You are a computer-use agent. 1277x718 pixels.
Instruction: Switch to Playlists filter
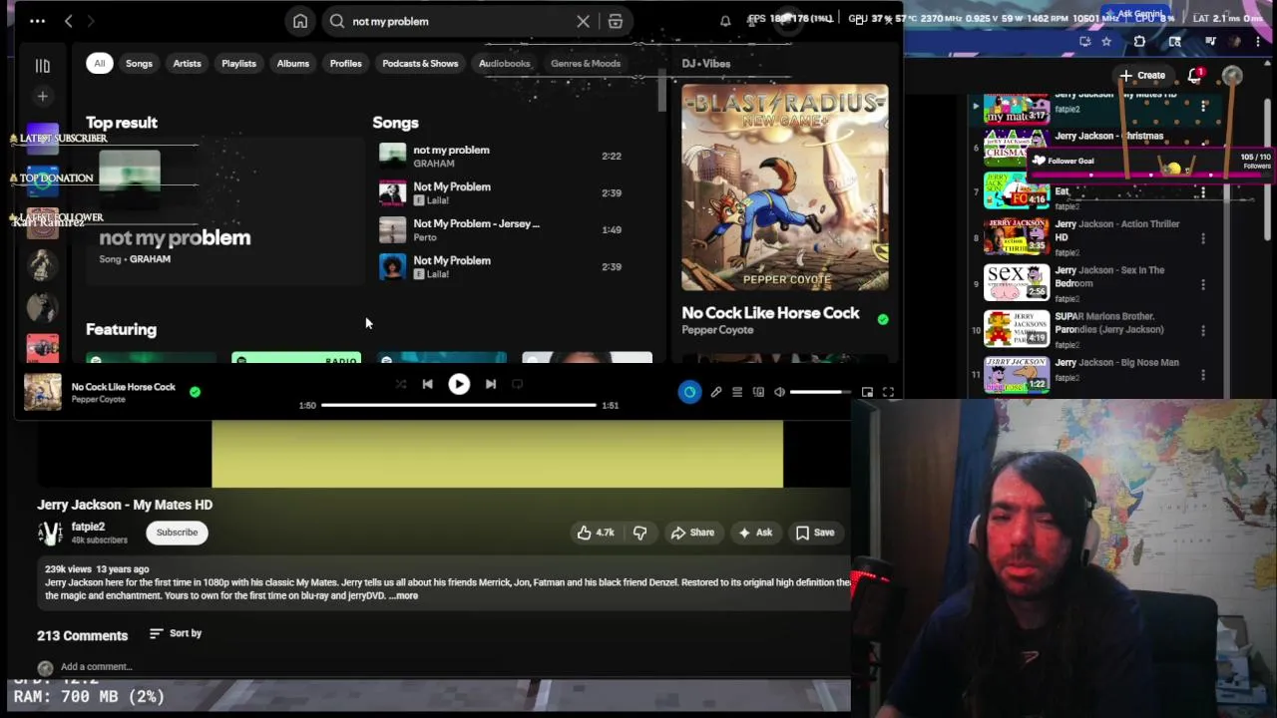pyautogui.click(x=238, y=64)
